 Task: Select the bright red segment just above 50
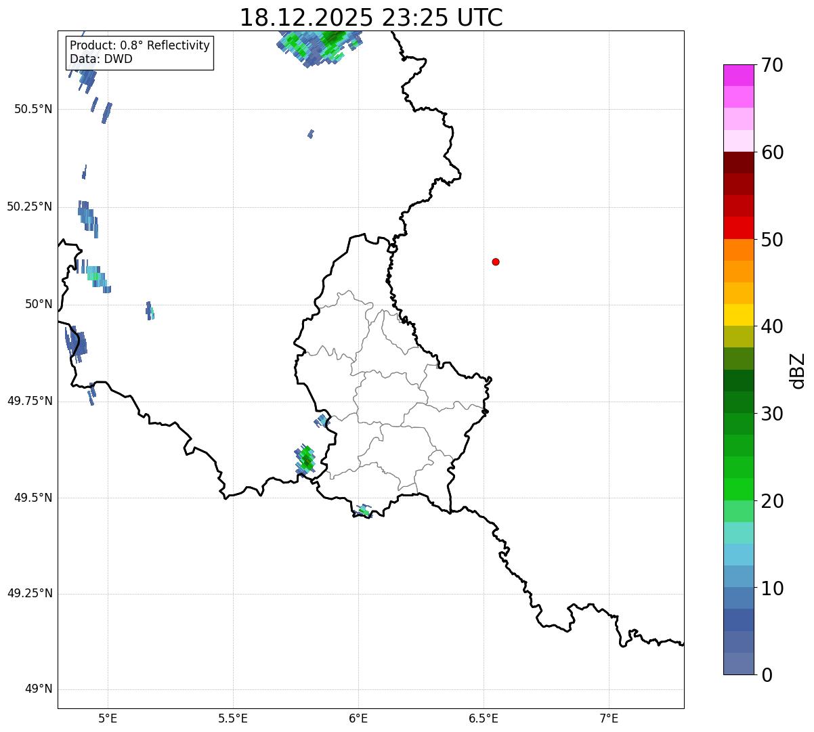[x=738, y=228]
